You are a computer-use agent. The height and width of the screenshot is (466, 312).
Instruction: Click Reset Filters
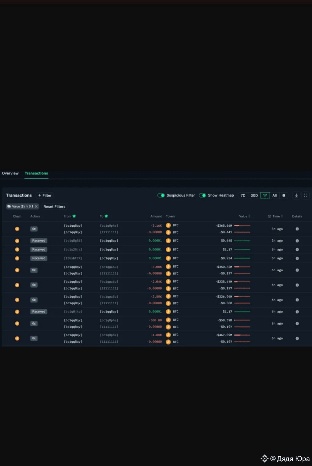[x=54, y=207]
